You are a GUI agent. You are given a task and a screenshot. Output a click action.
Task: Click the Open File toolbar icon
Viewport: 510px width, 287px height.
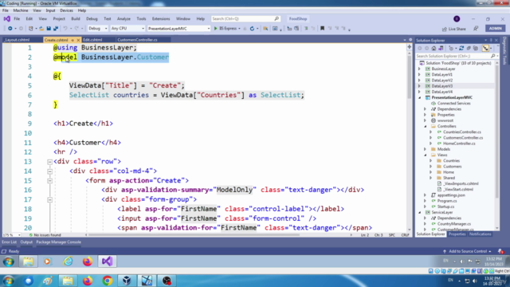point(41,29)
